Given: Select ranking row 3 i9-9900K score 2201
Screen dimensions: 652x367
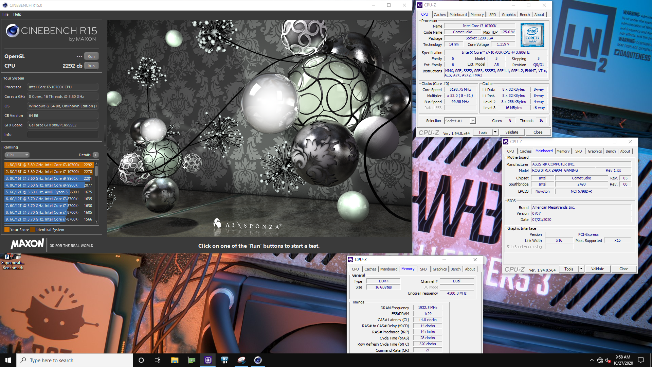Looking at the screenshot, I should pos(49,178).
